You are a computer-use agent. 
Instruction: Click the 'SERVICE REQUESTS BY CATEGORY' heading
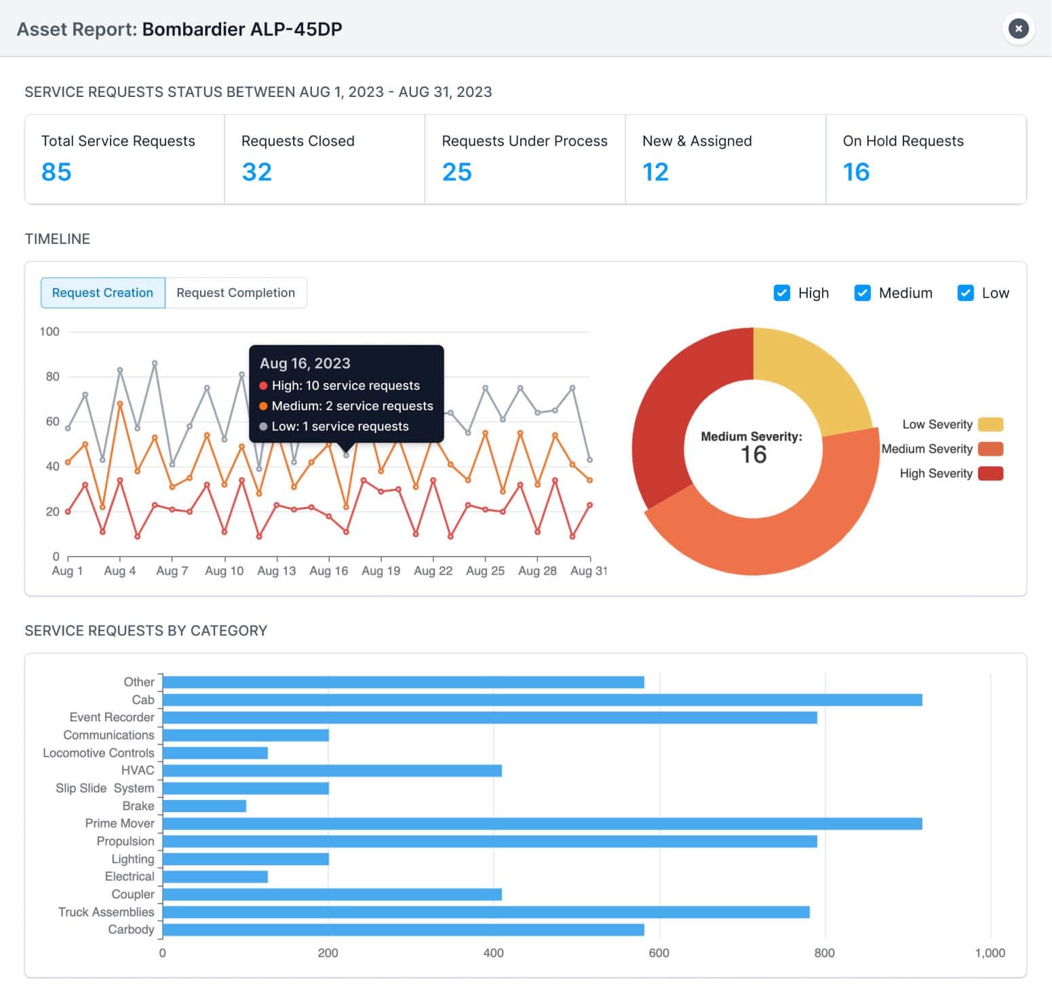coord(146,630)
